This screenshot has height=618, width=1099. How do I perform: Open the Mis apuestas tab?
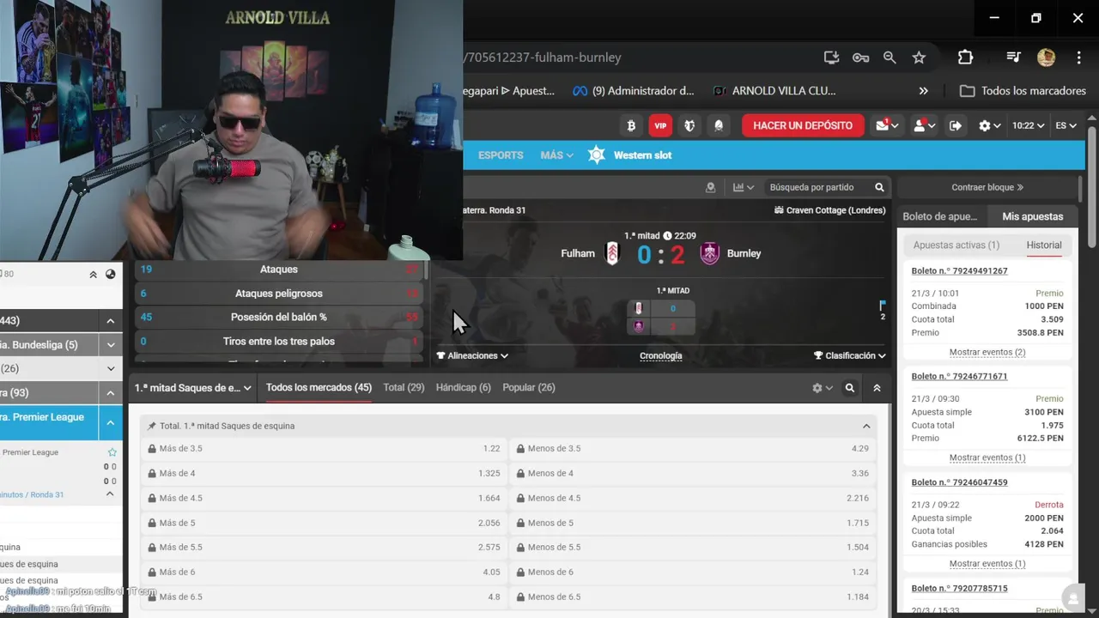(1032, 217)
